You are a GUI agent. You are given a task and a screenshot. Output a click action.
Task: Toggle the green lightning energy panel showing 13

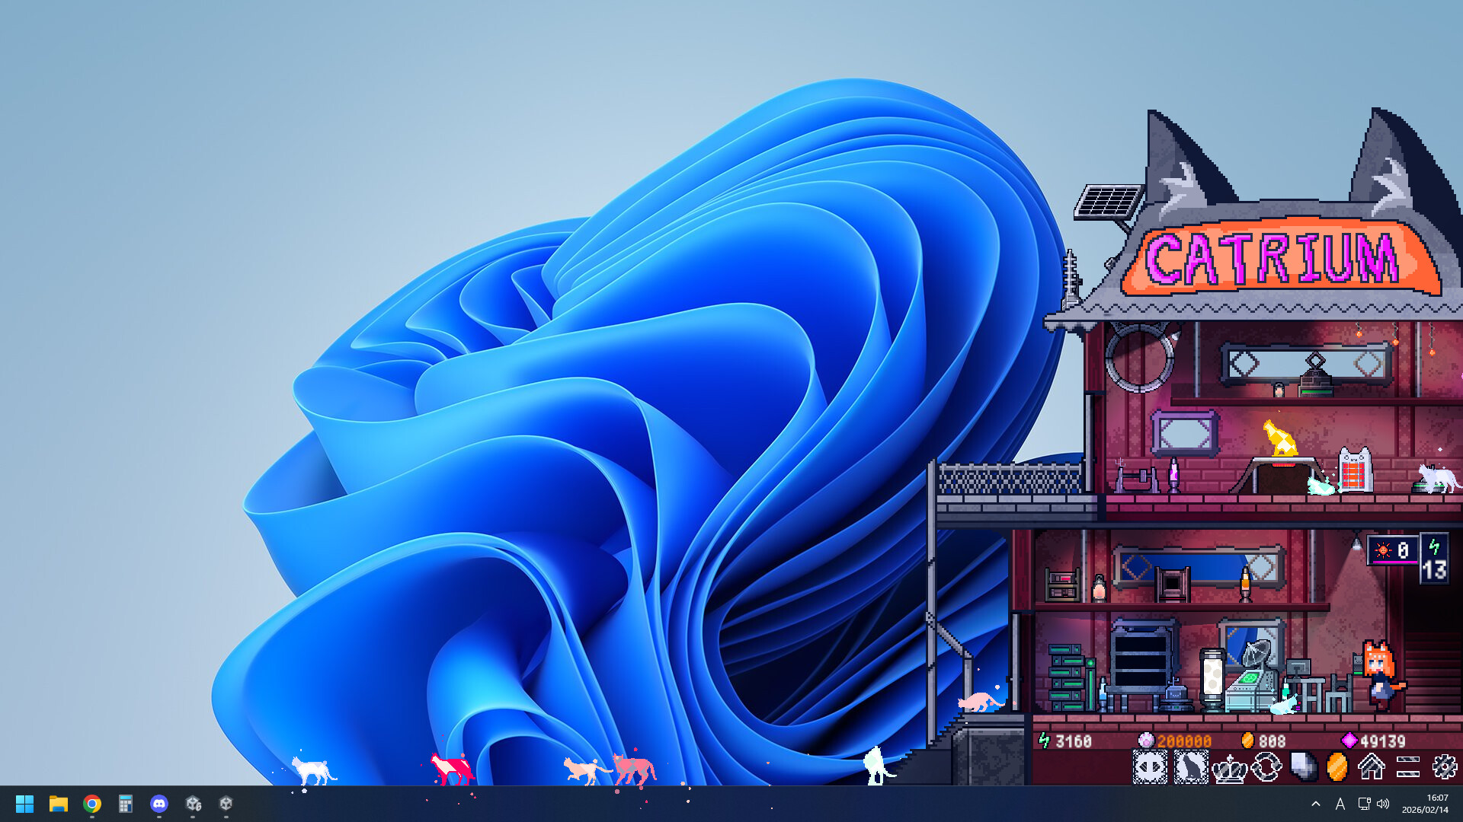(x=1436, y=556)
